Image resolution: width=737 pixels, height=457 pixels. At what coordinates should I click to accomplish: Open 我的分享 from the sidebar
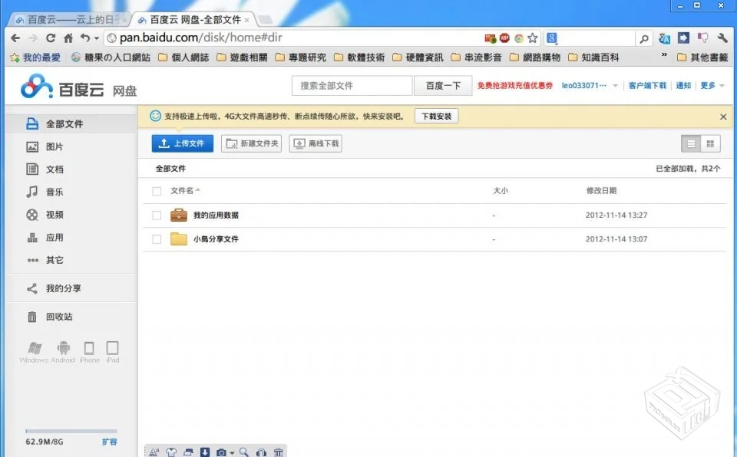(55, 288)
